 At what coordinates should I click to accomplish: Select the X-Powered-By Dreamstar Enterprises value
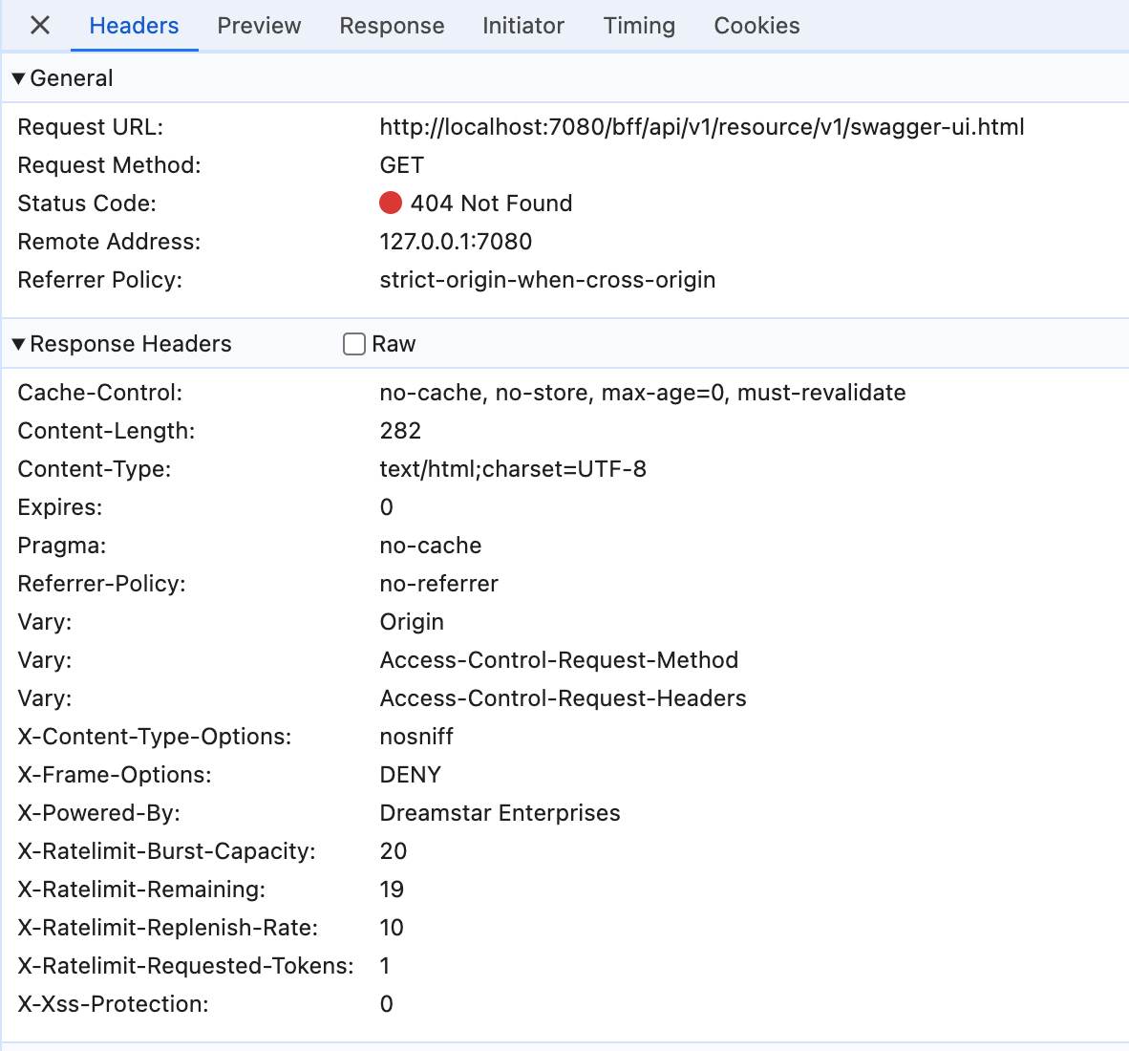click(500, 812)
